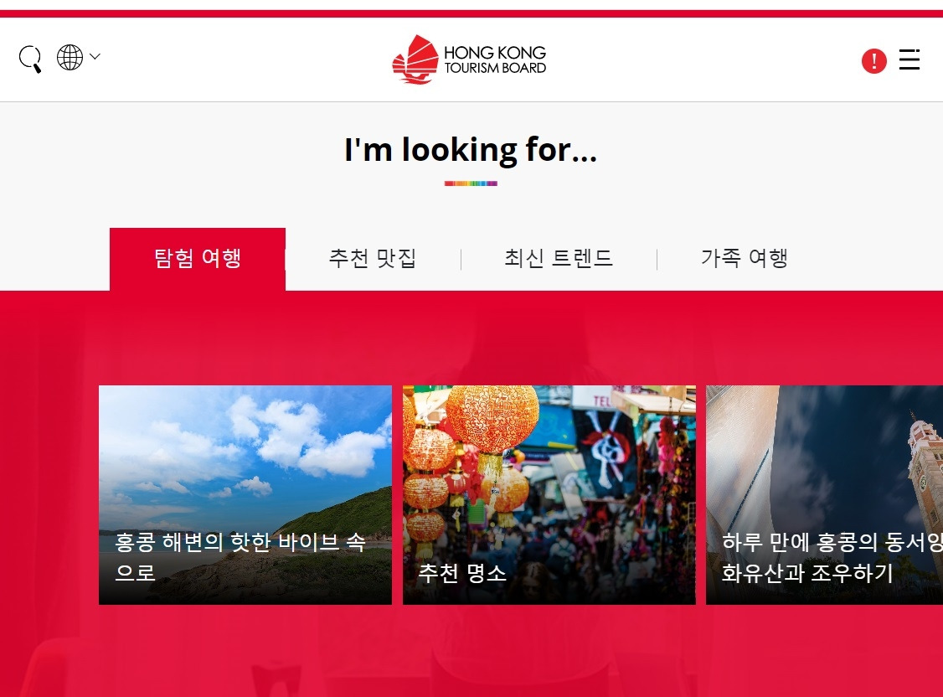Open the clock tower card
This screenshot has height=697, width=943.
coord(825,495)
